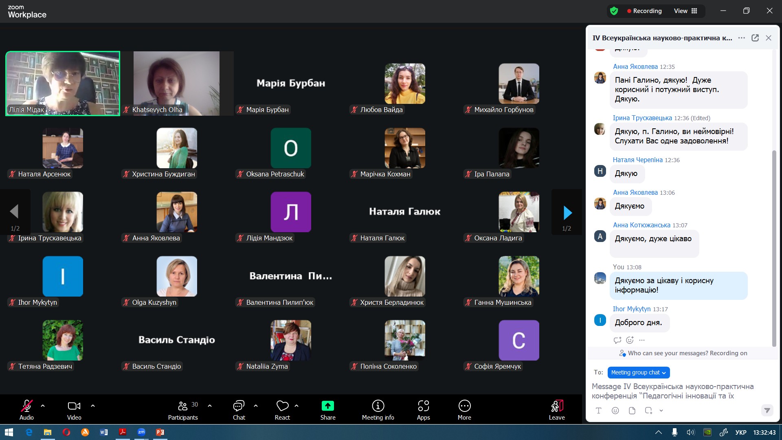Screen dimensions: 782x440
Task: Open the Apps panel in Zoom toolbar
Action: click(423, 410)
